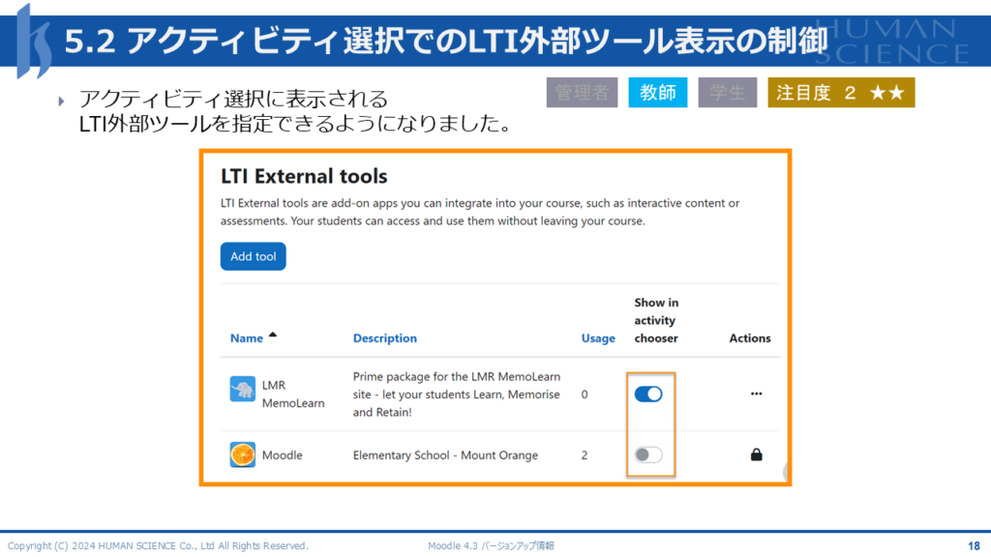Click the Human Science logo mark in header
Screen dimensions: 991x557
tap(34, 42)
